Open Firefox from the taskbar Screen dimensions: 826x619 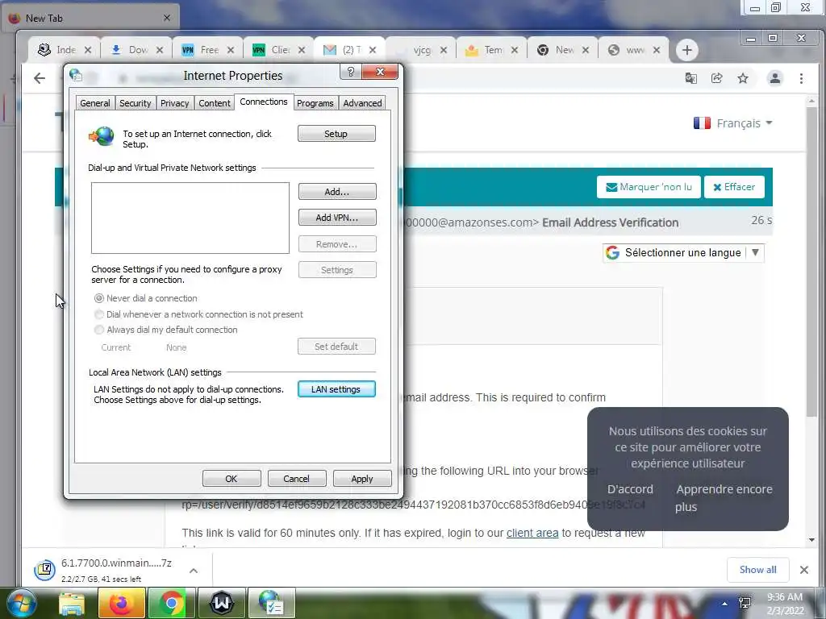pos(121,603)
